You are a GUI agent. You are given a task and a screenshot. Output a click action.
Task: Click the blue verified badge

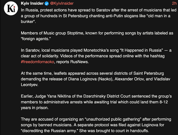pos(46,3)
